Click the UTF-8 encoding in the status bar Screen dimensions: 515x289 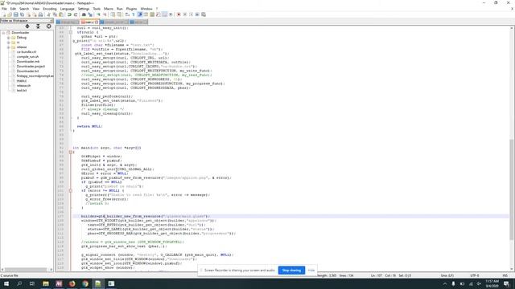[x=475, y=275]
